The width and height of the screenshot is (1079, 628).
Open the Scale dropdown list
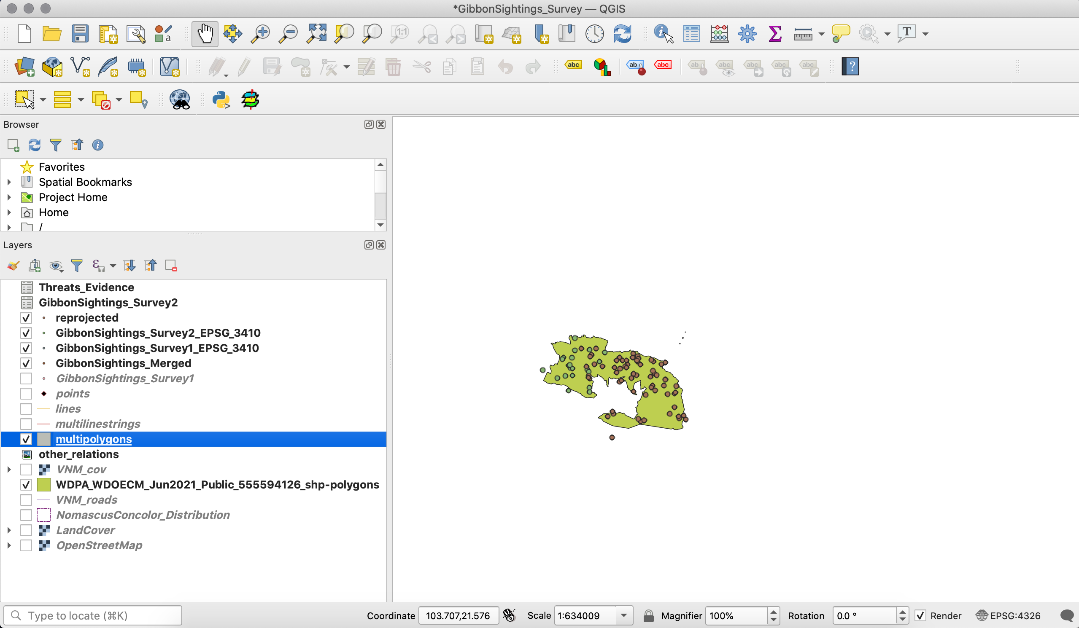pos(624,616)
